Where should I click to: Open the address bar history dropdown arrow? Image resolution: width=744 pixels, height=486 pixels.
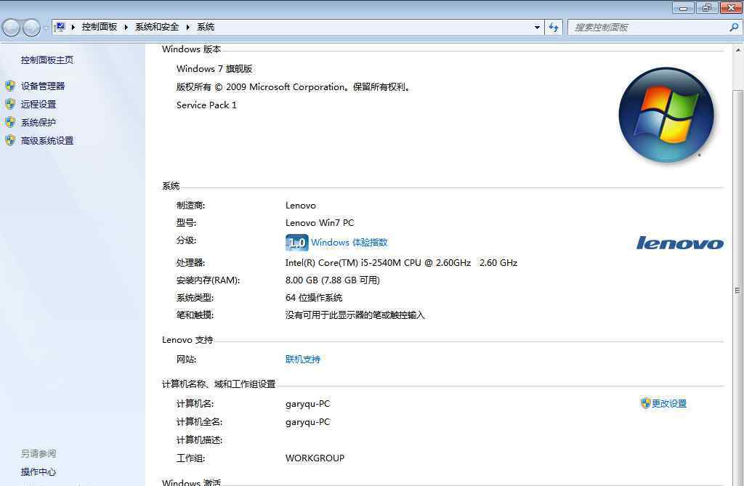[x=537, y=28]
